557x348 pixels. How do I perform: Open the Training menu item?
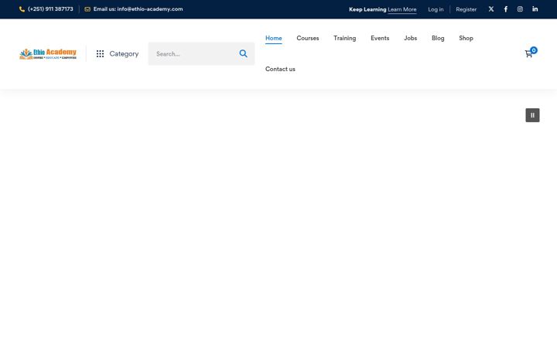pos(344,38)
